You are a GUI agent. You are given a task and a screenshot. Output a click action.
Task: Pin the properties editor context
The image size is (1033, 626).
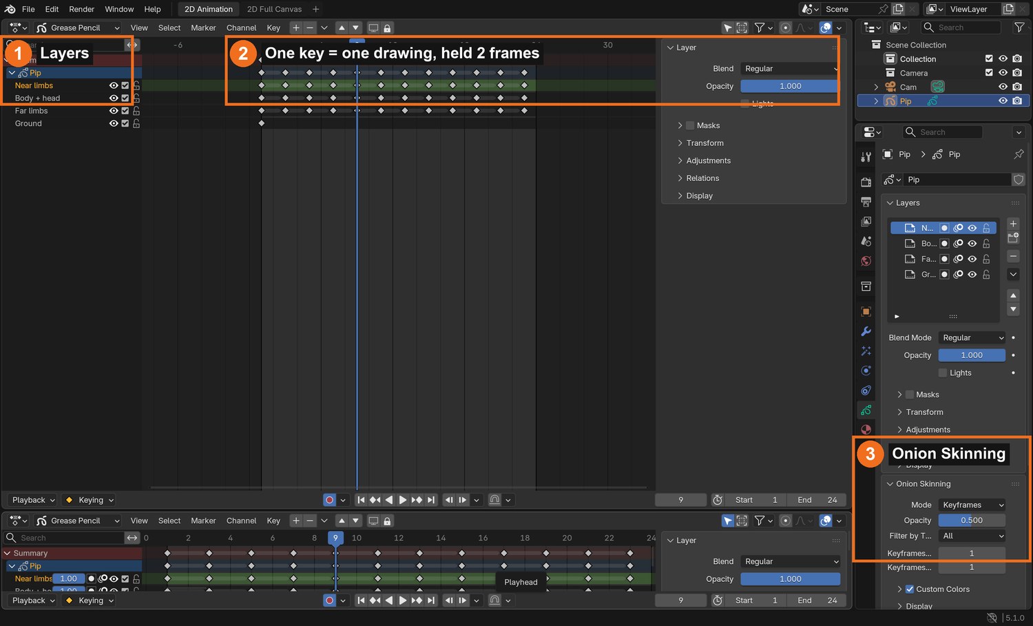click(x=1019, y=154)
